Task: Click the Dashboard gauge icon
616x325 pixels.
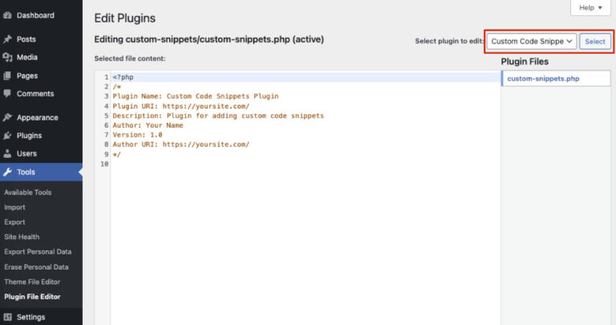Action: (x=7, y=15)
